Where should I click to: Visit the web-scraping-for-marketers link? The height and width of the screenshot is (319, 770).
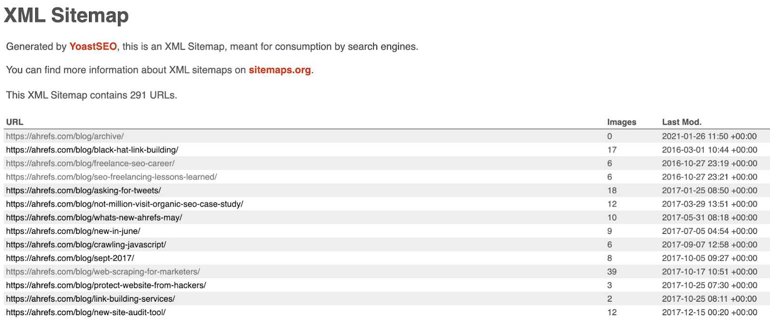[103, 272]
